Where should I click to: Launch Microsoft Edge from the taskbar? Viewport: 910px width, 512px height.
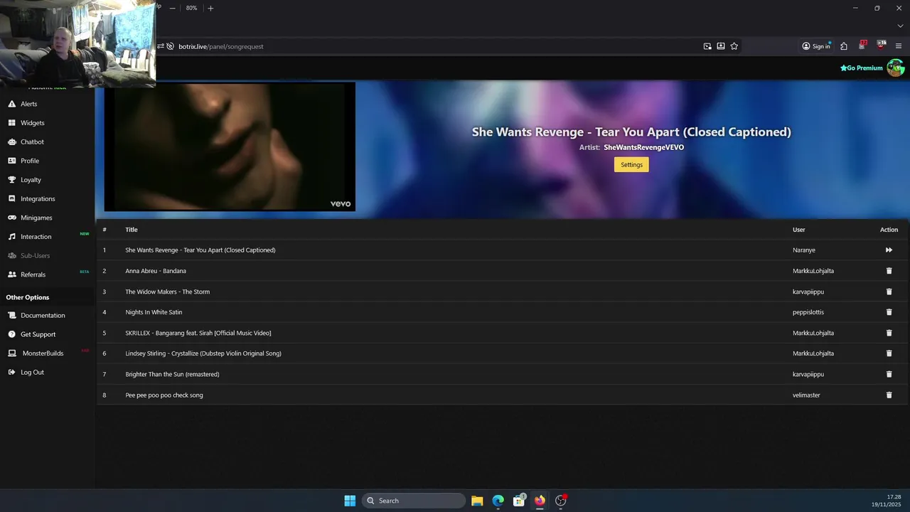[498, 501]
